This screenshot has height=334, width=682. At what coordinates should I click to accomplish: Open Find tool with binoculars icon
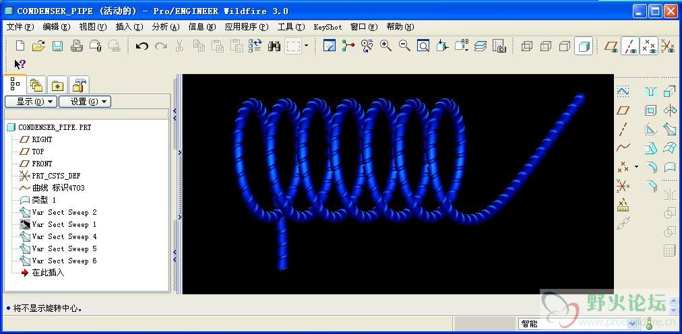(274, 46)
